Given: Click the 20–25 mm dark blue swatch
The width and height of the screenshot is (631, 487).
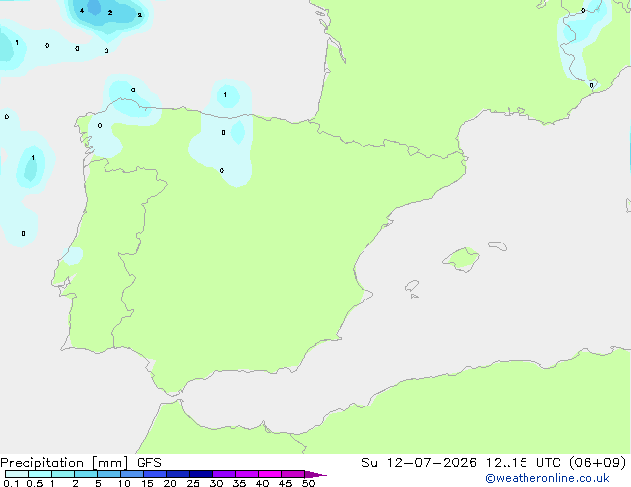Looking at the screenshot, I should point(178,474).
